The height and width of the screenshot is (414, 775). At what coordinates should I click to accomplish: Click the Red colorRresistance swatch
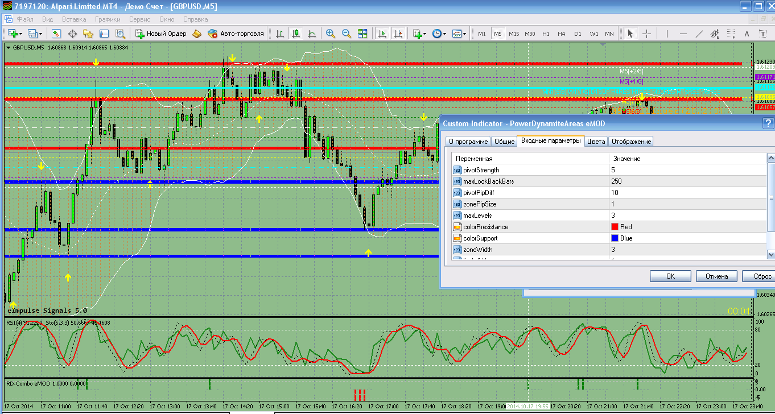tap(615, 227)
